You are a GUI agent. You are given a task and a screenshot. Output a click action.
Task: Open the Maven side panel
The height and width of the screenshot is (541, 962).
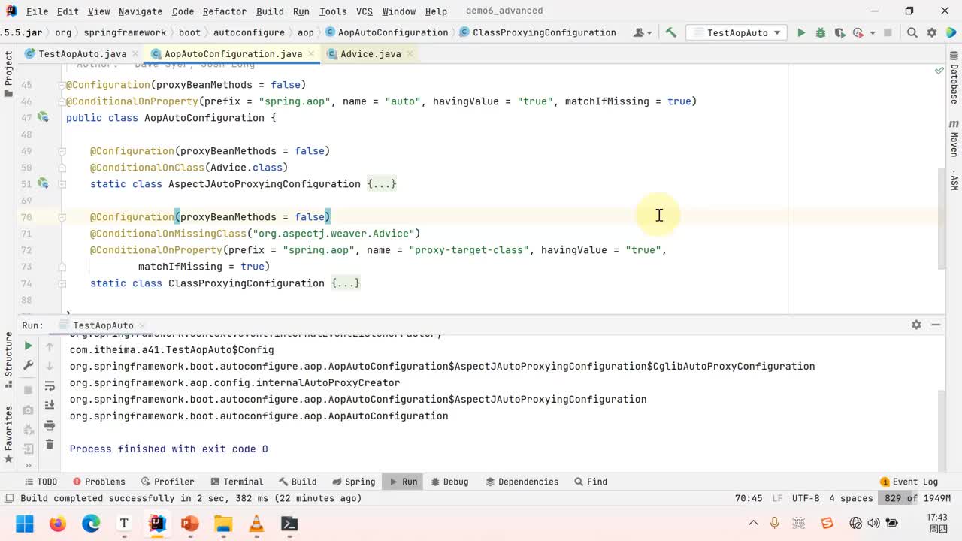[954, 139]
